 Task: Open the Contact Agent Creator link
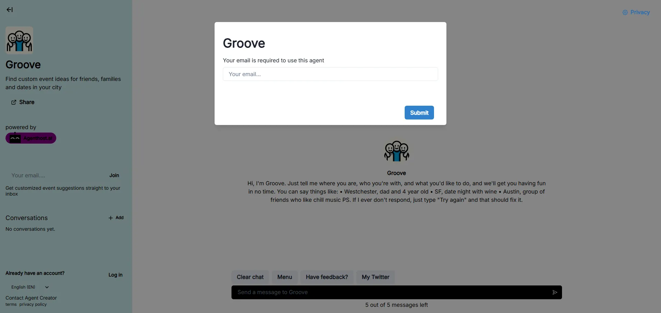[31, 298]
